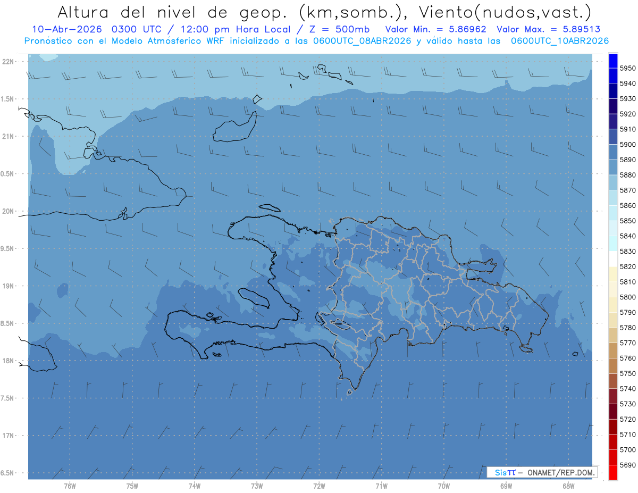Select the 5870 light blue legend swatch
Image resolution: width=638 pixels, height=493 pixels.
pos(613,182)
